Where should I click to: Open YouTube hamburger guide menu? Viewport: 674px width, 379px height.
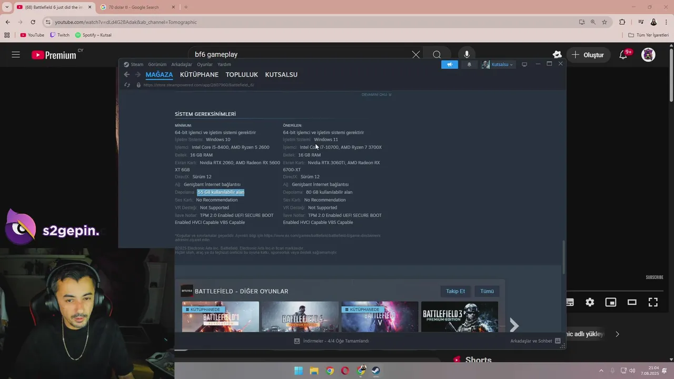16,55
